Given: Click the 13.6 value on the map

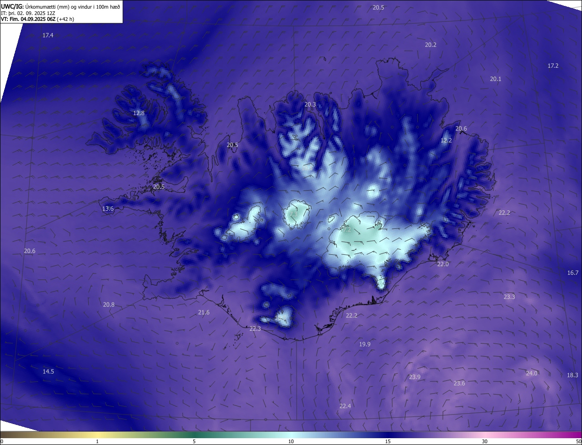Looking at the screenshot, I should (108, 208).
